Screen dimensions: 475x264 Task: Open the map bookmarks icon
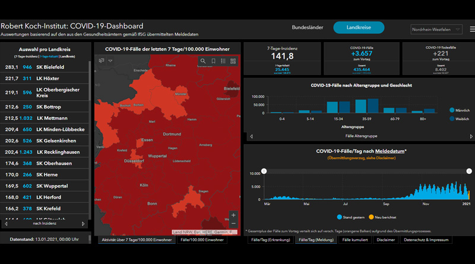pyautogui.click(x=213, y=61)
